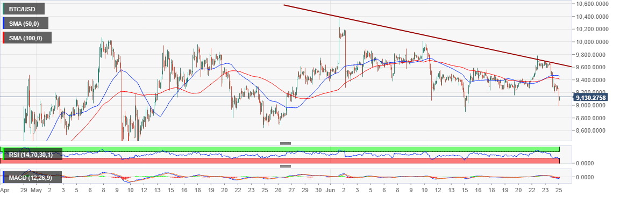Click the Apr label on date axis
The height and width of the screenshot is (197, 620).
tap(5, 190)
